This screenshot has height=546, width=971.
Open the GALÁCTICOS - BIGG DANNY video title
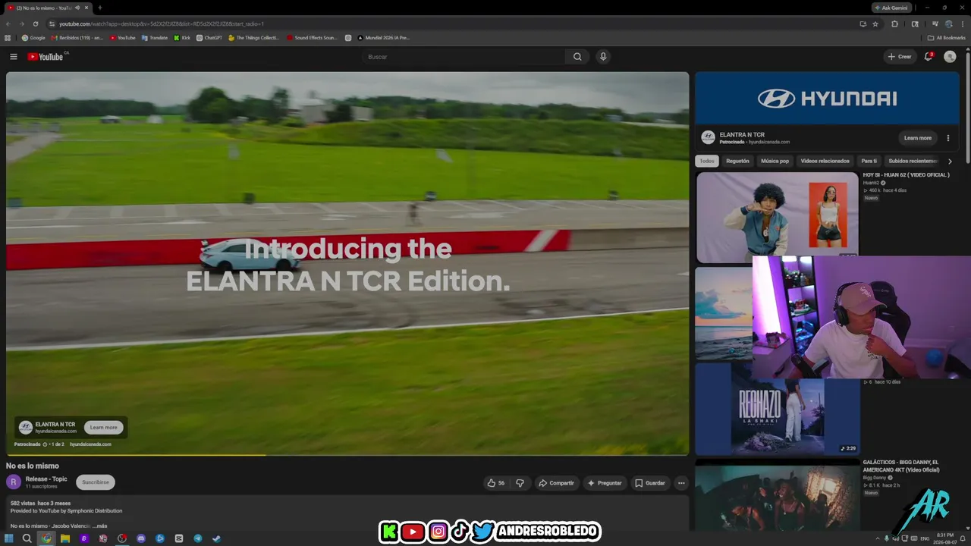point(900,466)
